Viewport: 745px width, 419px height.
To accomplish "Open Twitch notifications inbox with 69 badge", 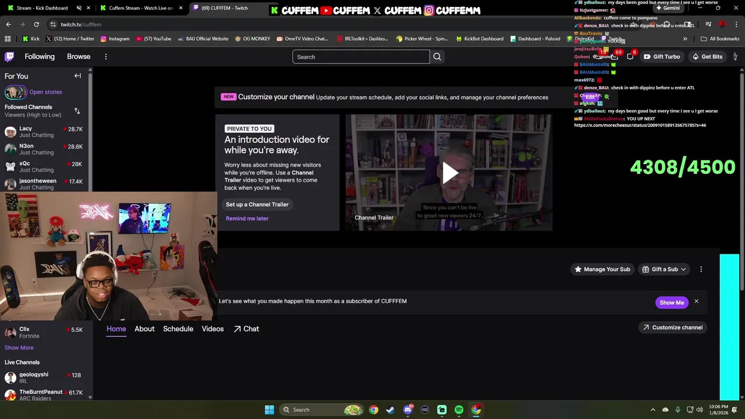I will (614, 56).
